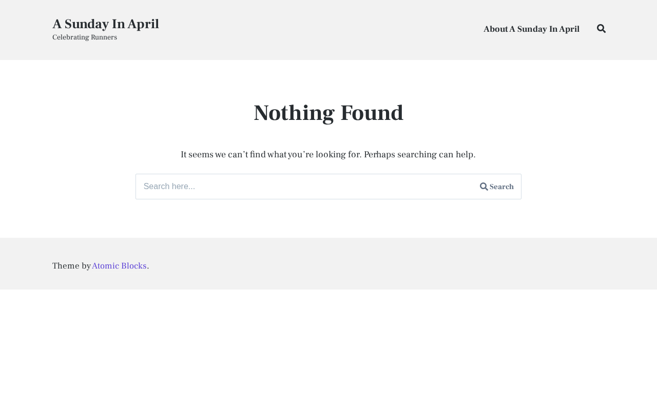Go to the "A Sunday In April" site title
Viewport: 657px width, 410px height.
(106, 24)
